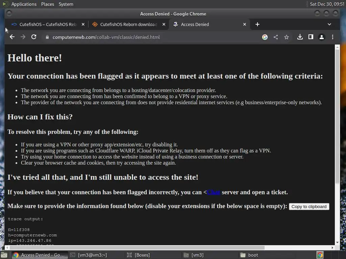The height and width of the screenshot is (259, 346).
Task: Click scroll-up arrow on vertical scrollbar
Action: [337, 47]
